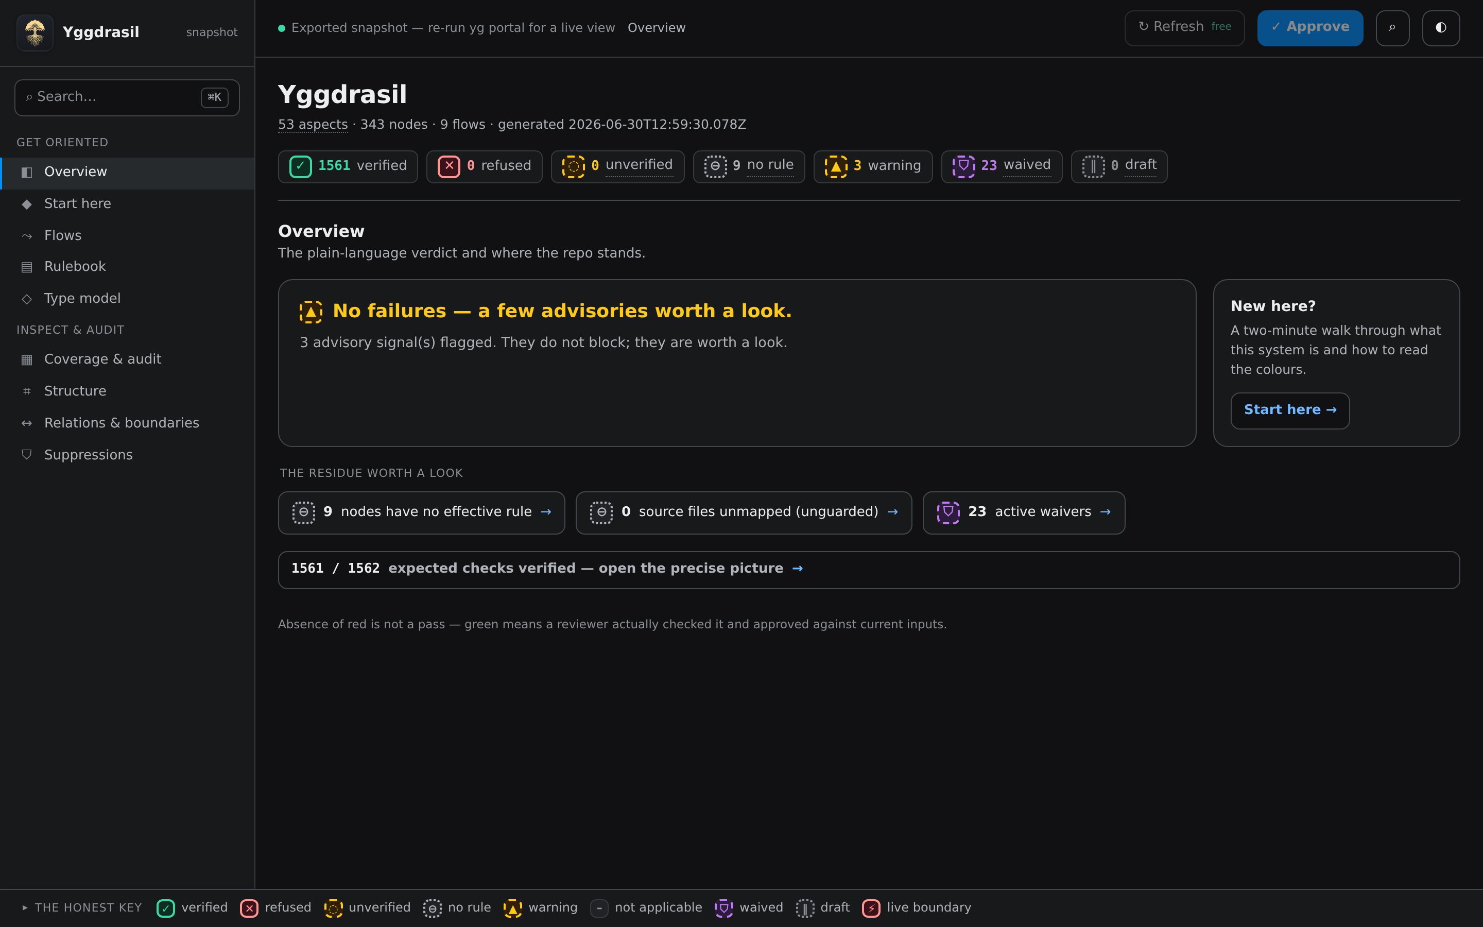Focus the Search input field
1483x927 pixels.
[x=127, y=97]
